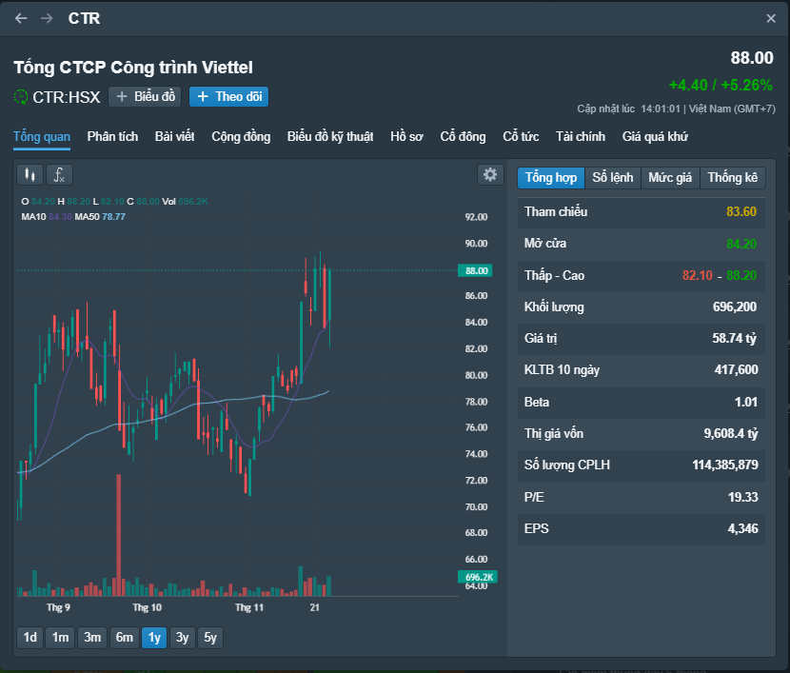790x673 pixels.
Task: Click the Beta value 1.01
Action: [x=745, y=402]
